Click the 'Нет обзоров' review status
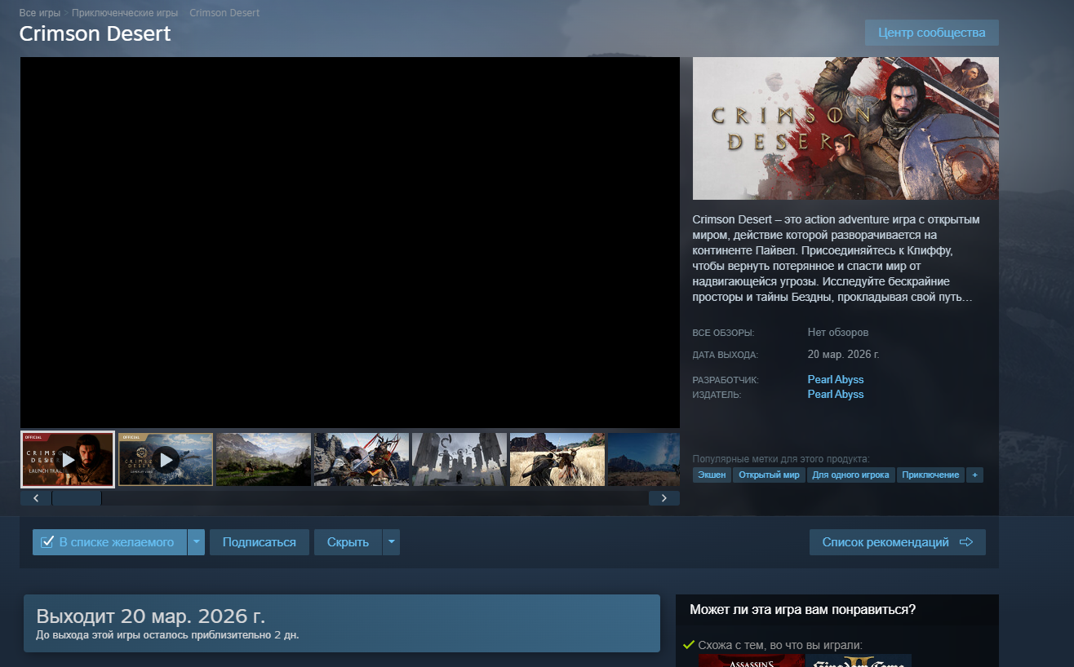 coord(838,333)
